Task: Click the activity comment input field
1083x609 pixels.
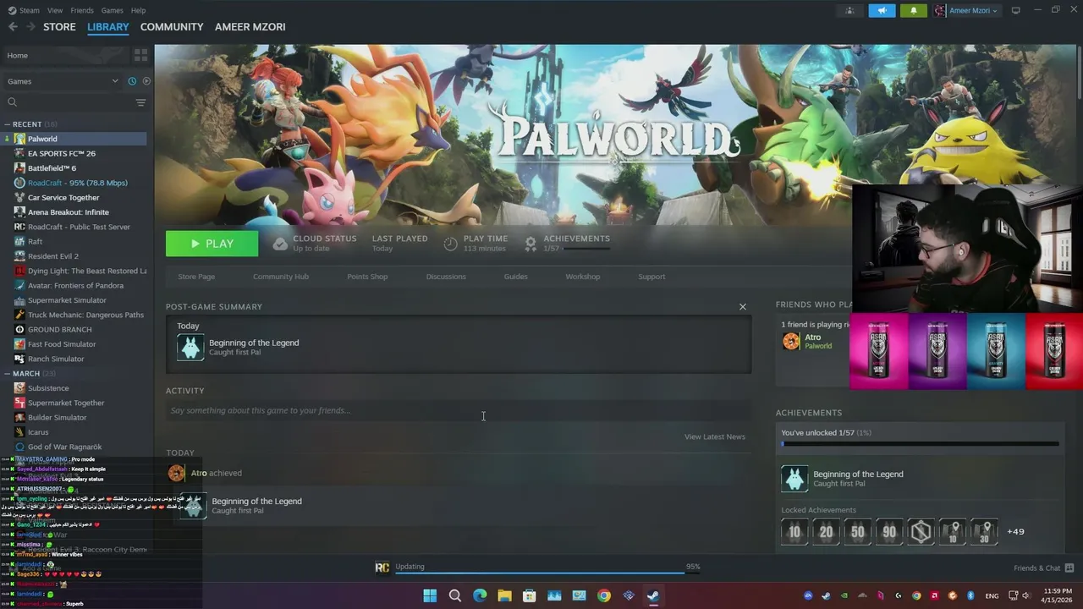Action: 459,410
